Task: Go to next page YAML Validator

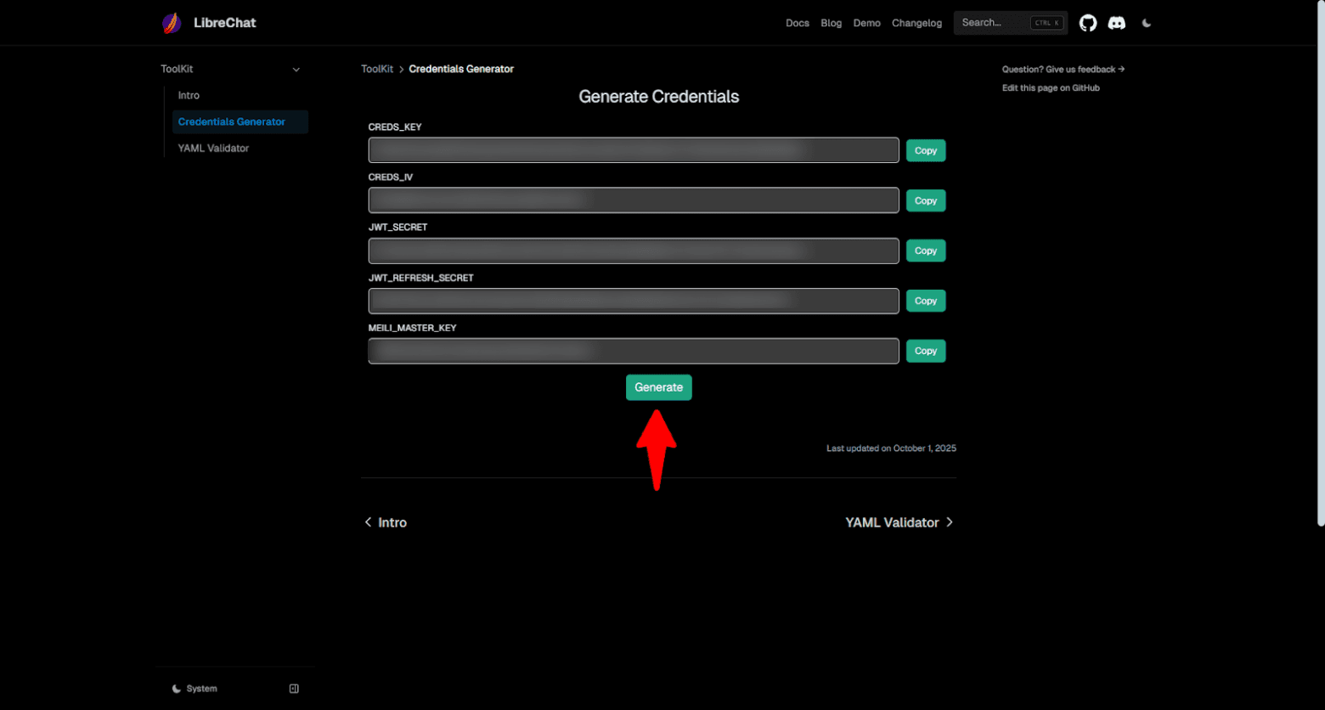Action: [899, 522]
